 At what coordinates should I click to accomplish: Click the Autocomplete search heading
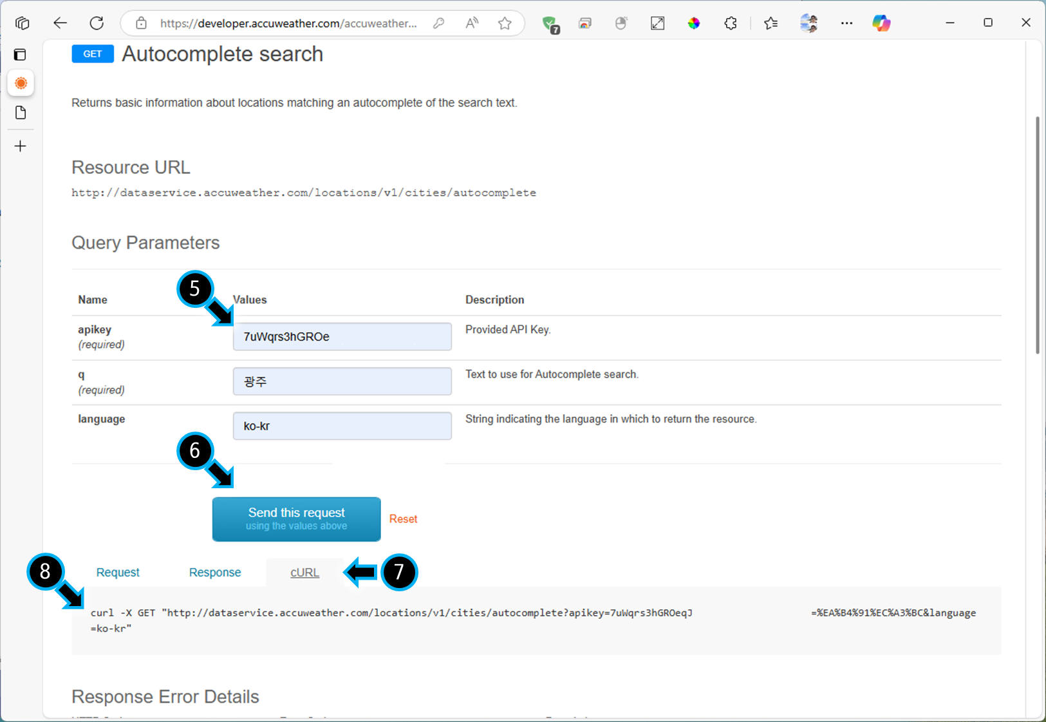coord(223,54)
